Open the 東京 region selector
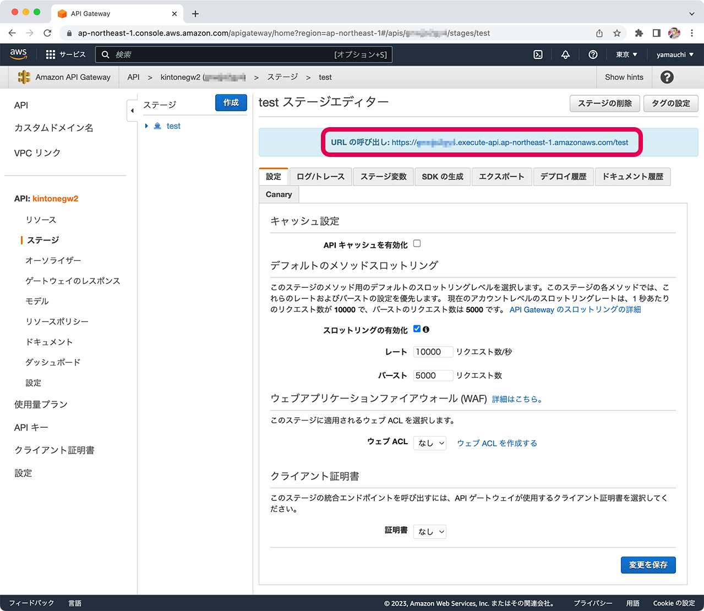 pyautogui.click(x=626, y=54)
